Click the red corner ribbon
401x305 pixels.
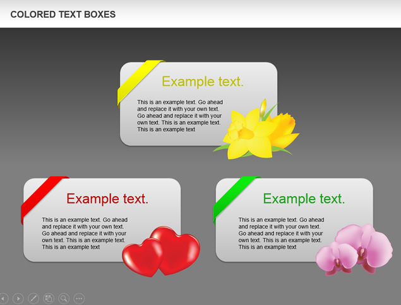coord(42,198)
